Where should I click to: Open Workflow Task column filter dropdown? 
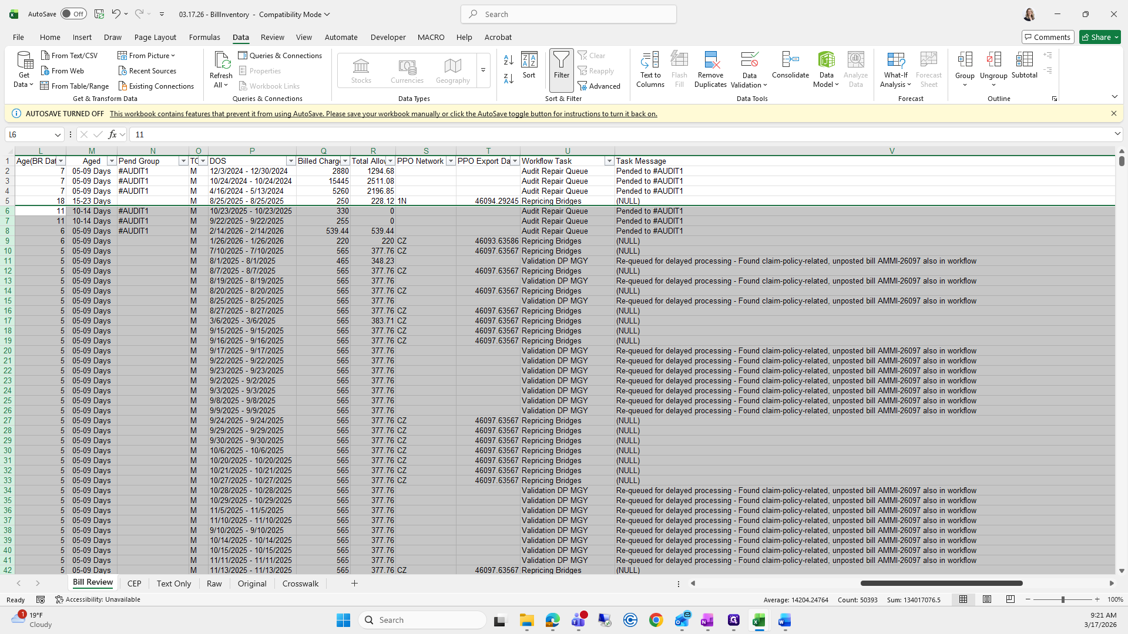609,161
